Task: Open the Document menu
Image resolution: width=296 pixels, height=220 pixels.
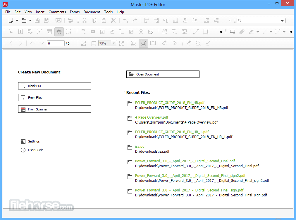Action: click(92, 12)
